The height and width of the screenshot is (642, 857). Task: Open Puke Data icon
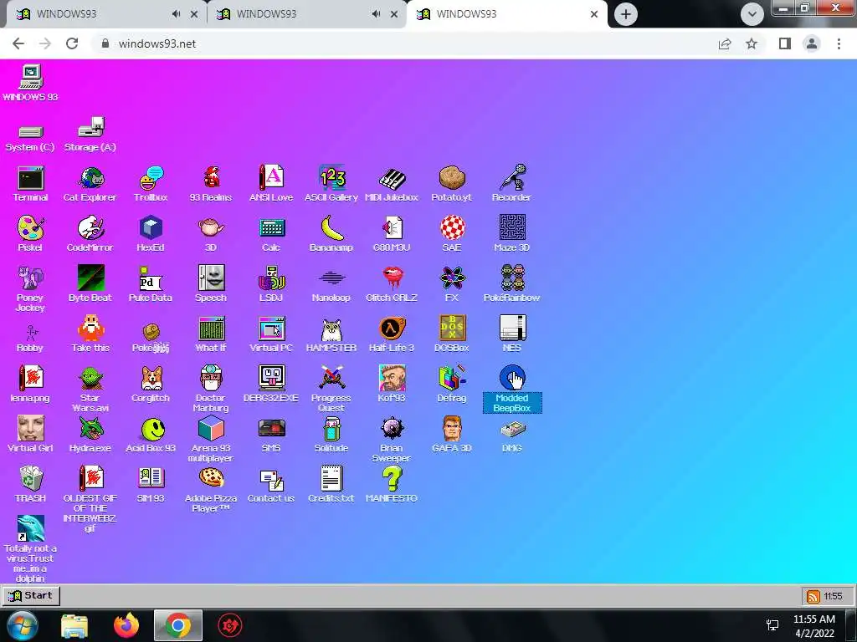(x=151, y=278)
